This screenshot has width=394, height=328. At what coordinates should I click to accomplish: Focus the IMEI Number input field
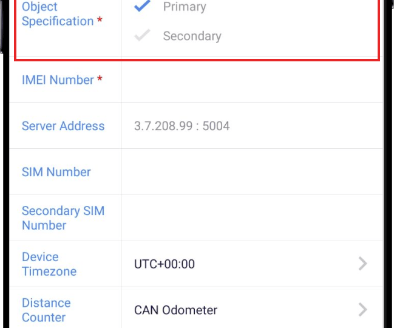tap(252, 80)
